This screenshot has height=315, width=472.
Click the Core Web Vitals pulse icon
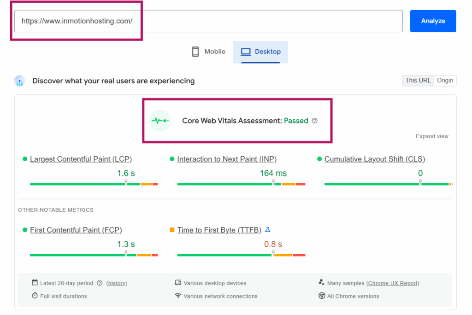(x=160, y=121)
